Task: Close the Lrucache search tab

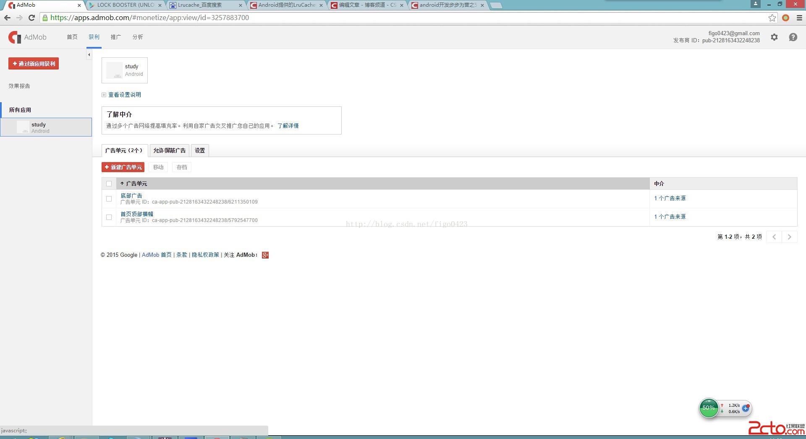Action: 240,5
